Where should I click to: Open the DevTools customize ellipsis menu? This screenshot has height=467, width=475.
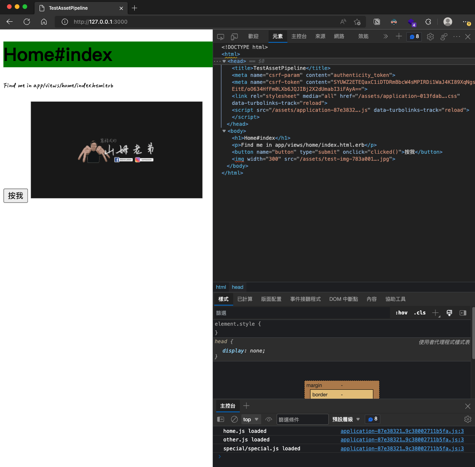pyautogui.click(x=457, y=36)
